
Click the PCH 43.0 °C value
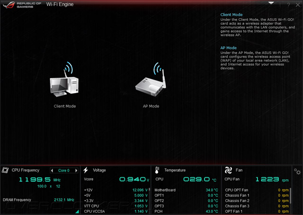coord(212,211)
